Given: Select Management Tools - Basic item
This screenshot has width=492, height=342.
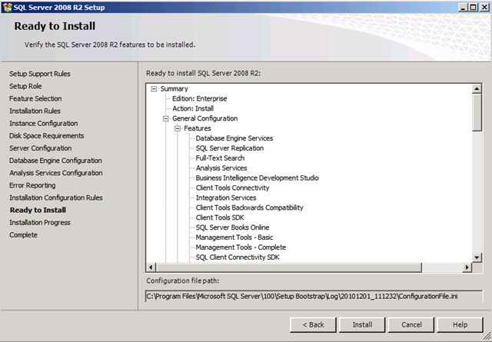Looking at the screenshot, I should tap(234, 237).
